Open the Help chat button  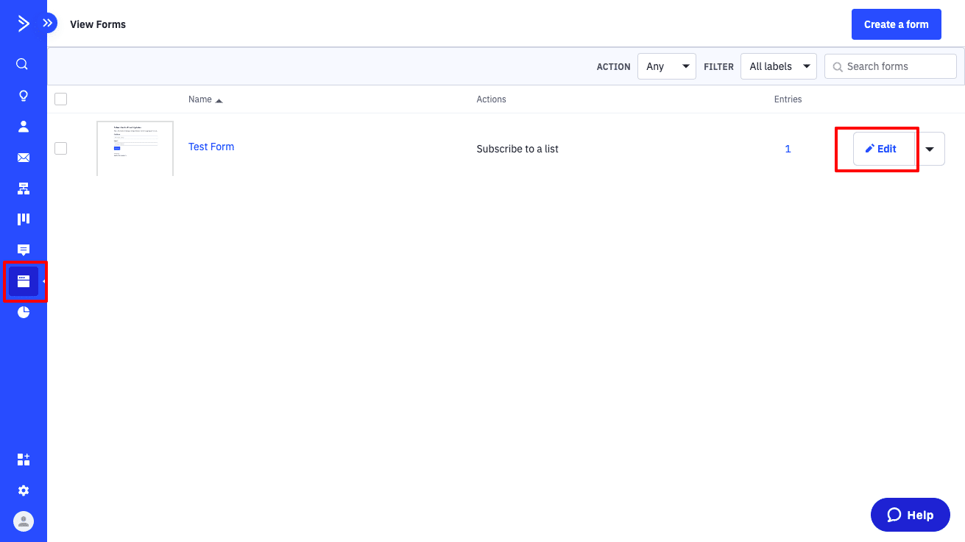(911, 515)
